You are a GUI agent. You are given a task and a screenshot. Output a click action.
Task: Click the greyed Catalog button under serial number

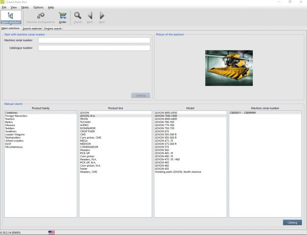[x=141, y=96]
